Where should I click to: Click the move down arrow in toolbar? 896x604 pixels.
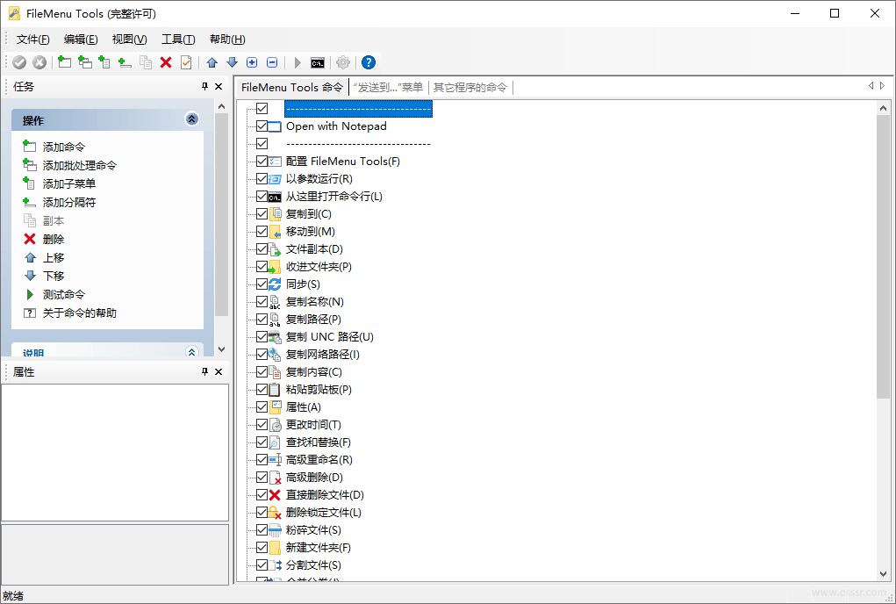[x=232, y=62]
